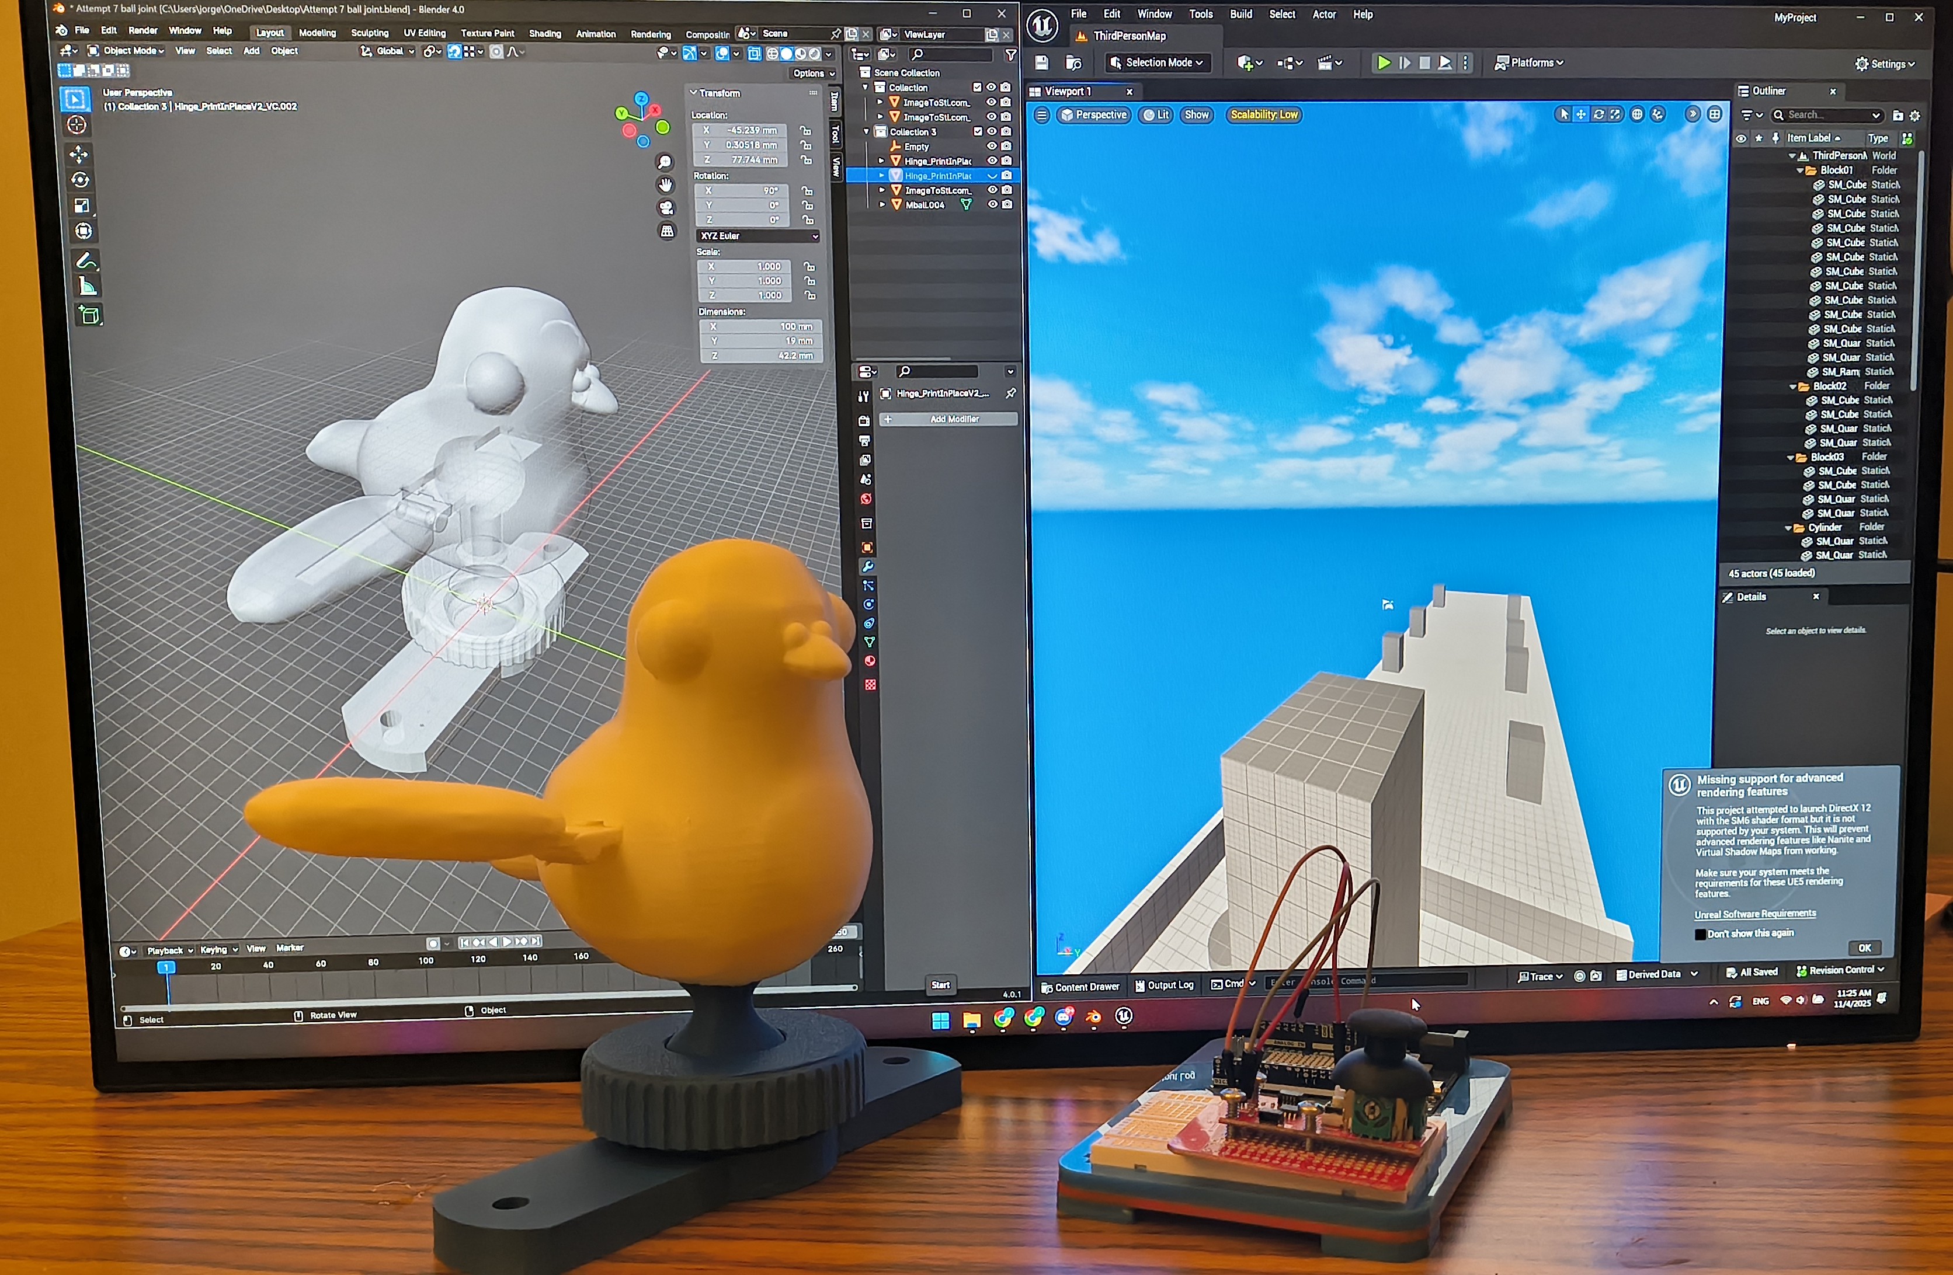
Task: Toggle lock for Rotation Z in Transform
Action: click(x=808, y=220)
